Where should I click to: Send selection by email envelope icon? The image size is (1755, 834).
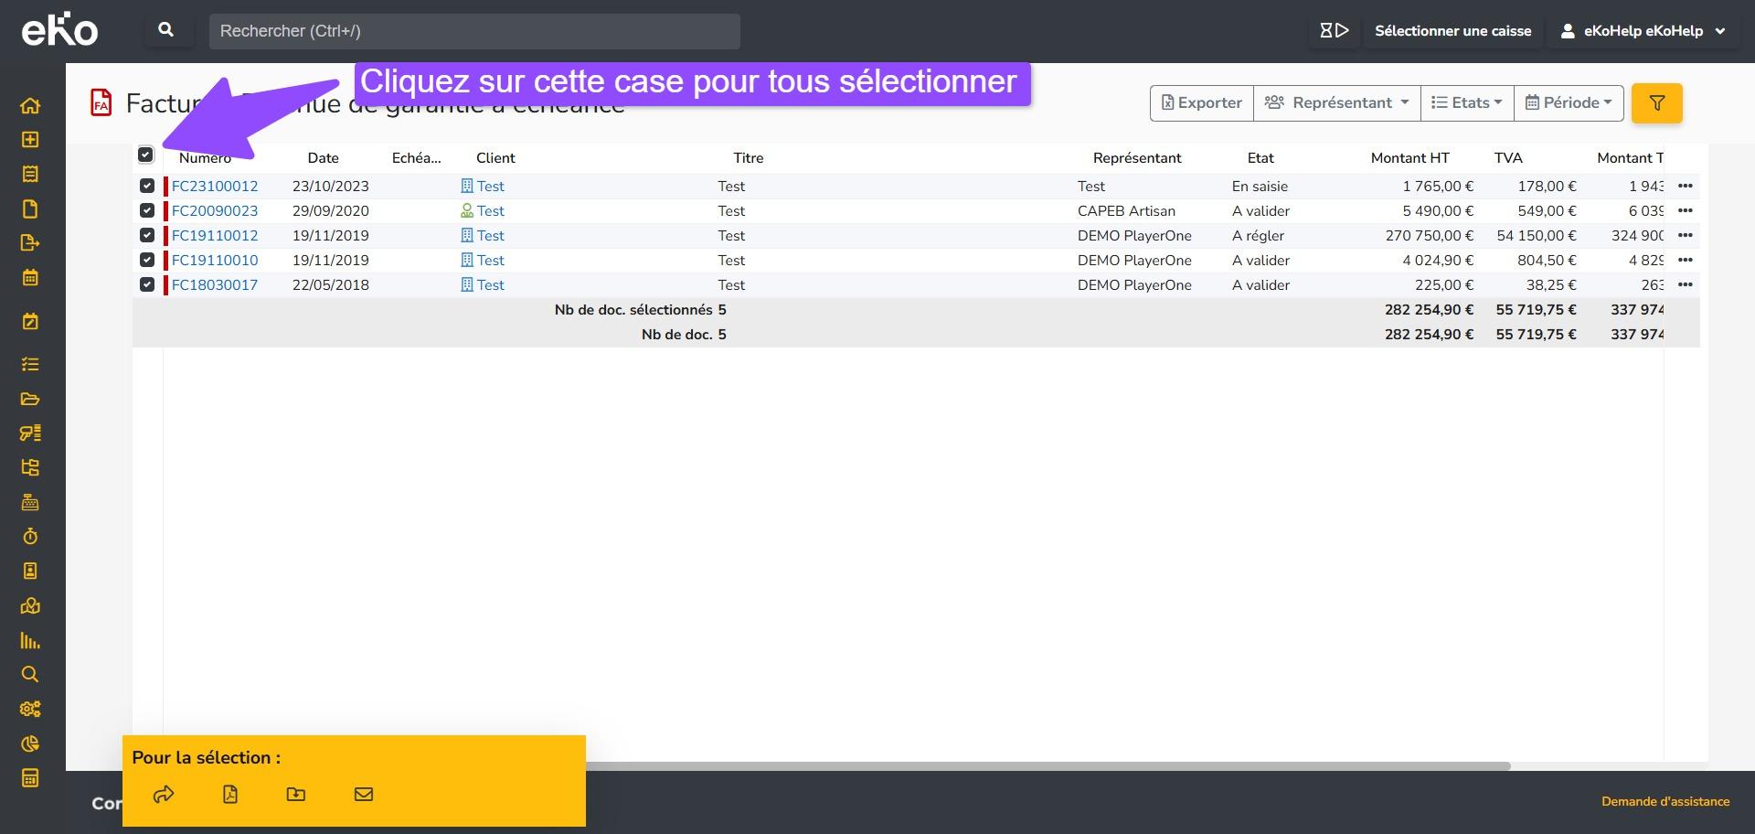(x=364, y=794)
